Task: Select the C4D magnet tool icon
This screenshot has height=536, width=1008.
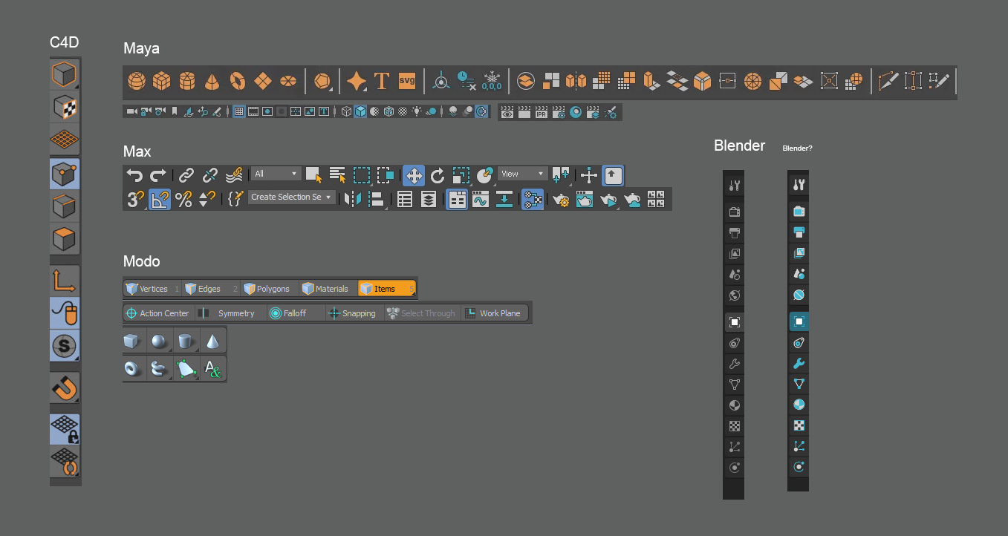Action: 64,388
